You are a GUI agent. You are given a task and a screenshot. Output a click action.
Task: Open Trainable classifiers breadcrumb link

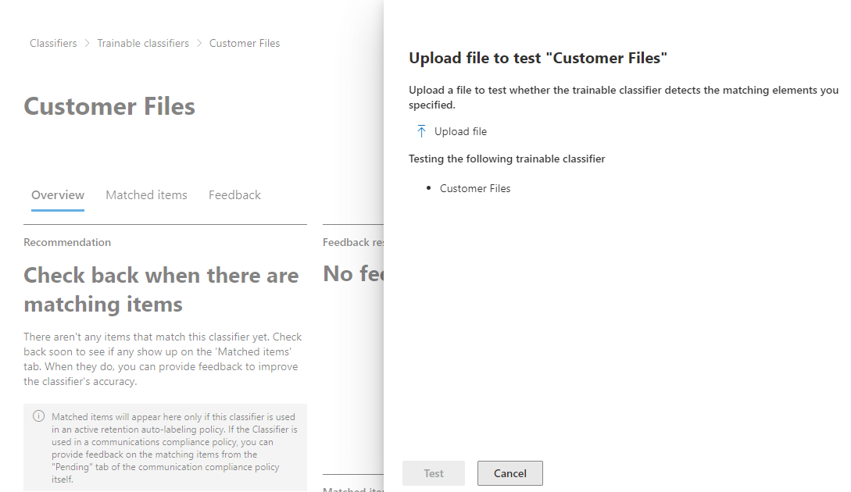tap(143, 44)
